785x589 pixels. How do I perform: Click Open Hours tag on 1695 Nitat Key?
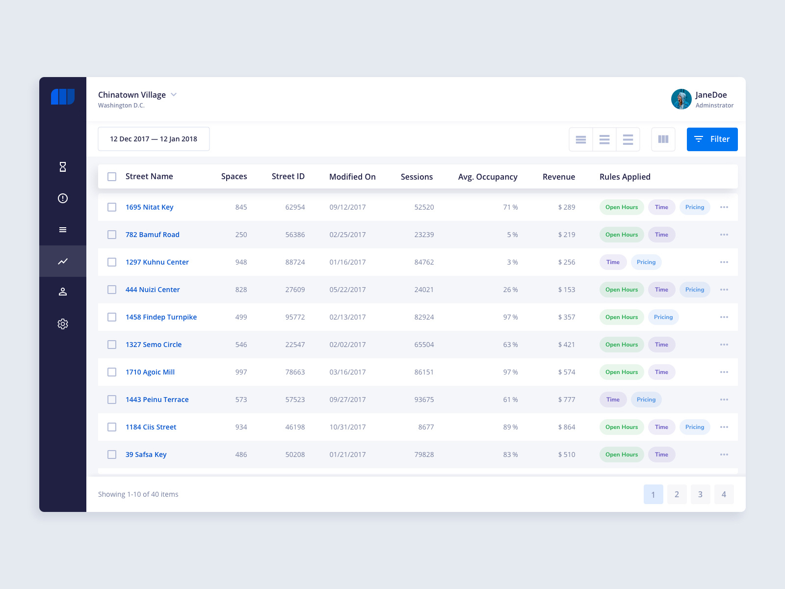click(622, 207)
